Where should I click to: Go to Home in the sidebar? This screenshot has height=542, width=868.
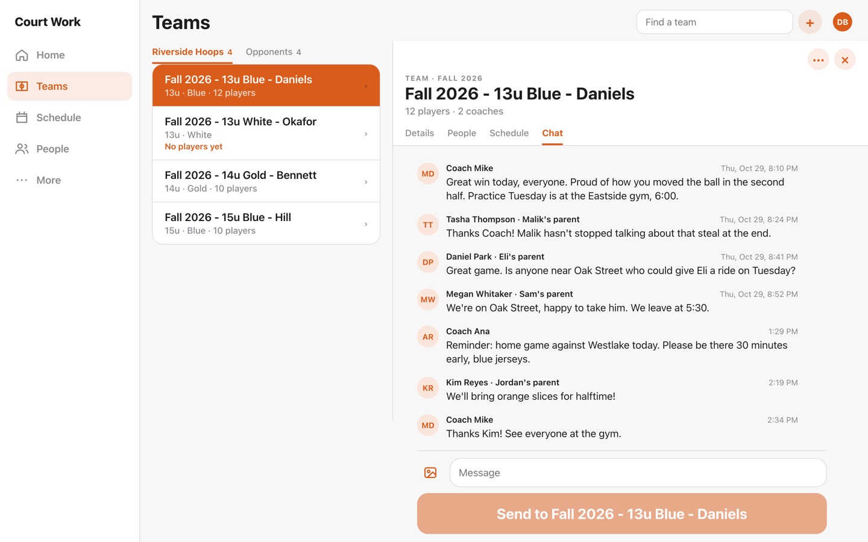(69, 55)
